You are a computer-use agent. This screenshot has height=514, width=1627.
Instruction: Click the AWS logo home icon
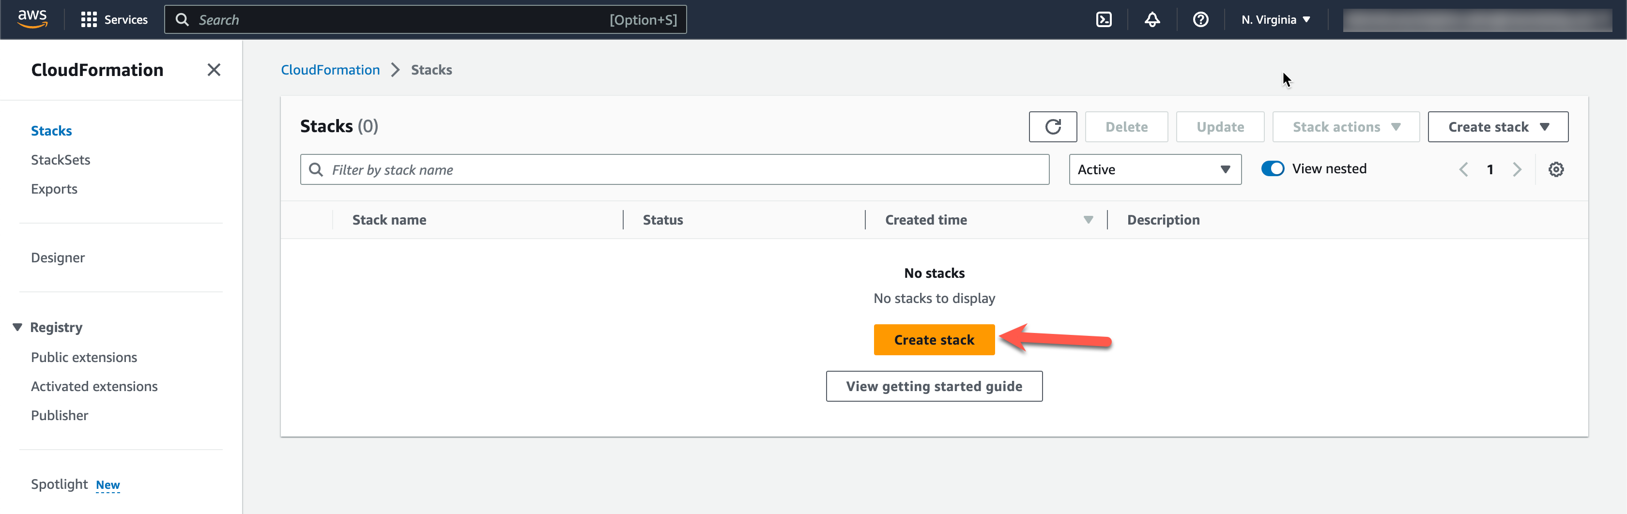(32, 19)
